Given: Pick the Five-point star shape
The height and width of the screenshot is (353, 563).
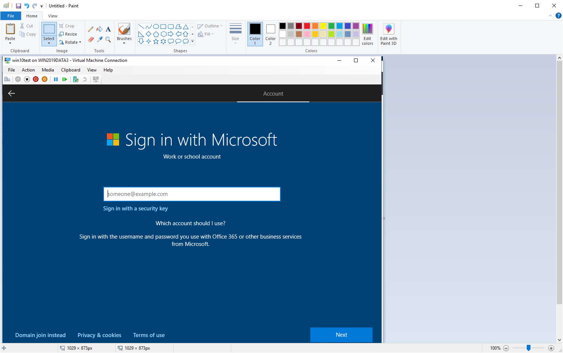Looking at the screenshot, I should [x=156, y=41].
